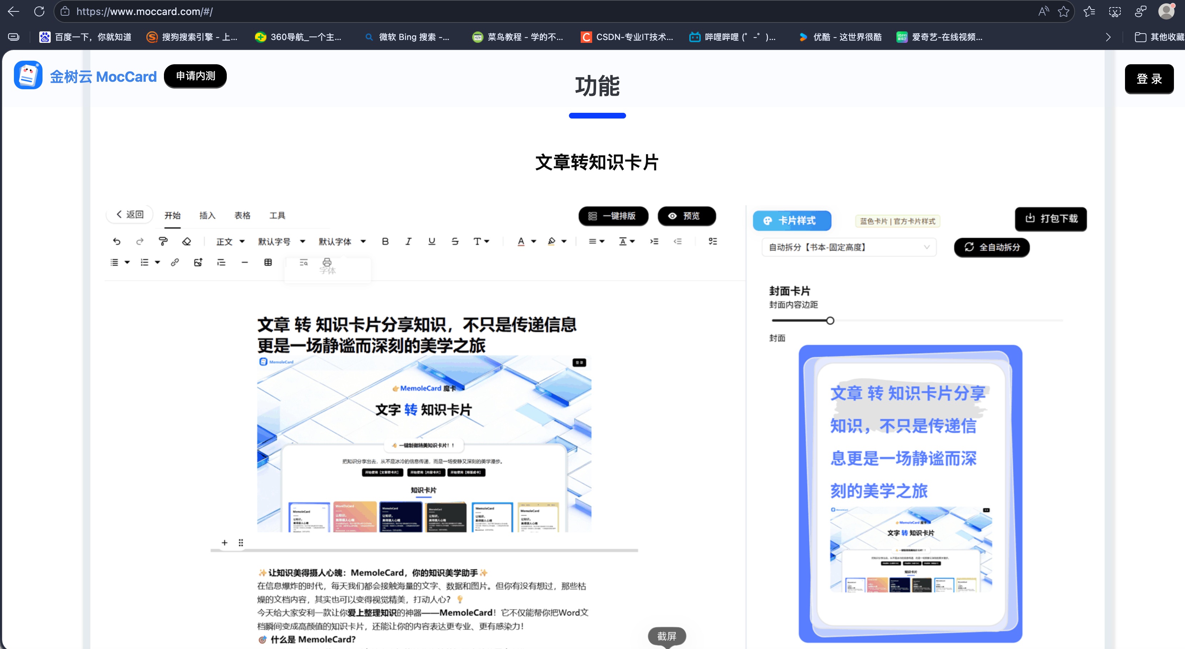Viewport: 1185px width, 649px height.
Task: Toggle italic formatting
Action: tap(408, 241)
